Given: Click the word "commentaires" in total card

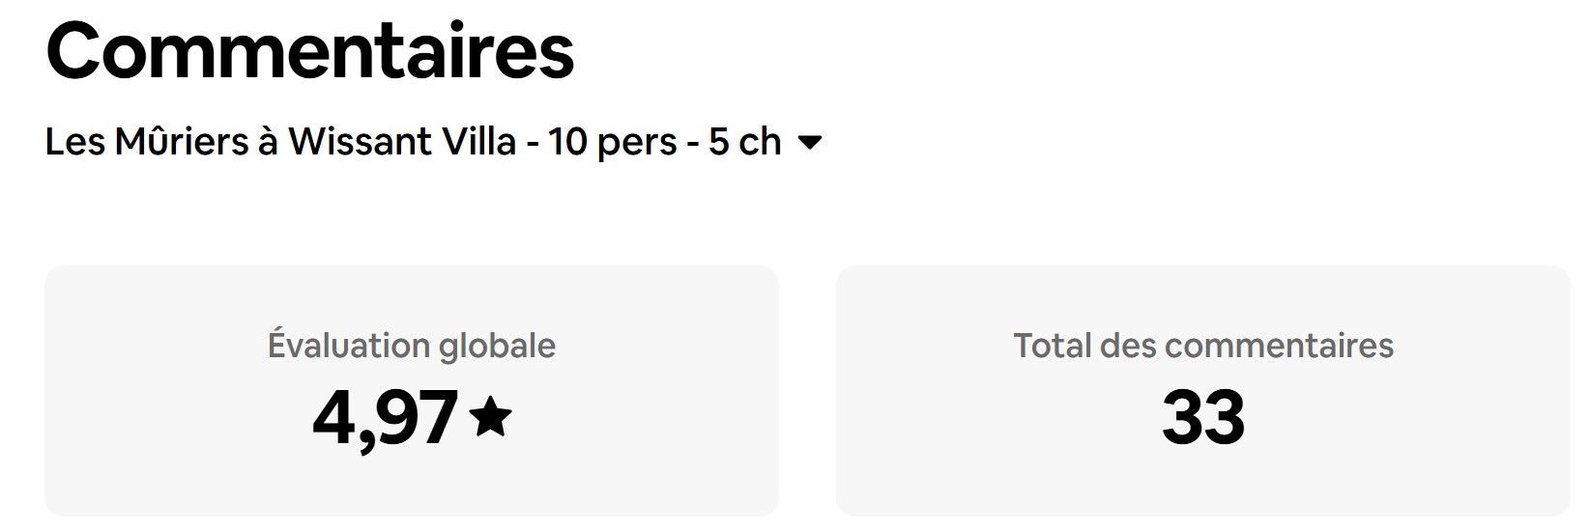Looking at the screenshot, I should (1279, 346).
